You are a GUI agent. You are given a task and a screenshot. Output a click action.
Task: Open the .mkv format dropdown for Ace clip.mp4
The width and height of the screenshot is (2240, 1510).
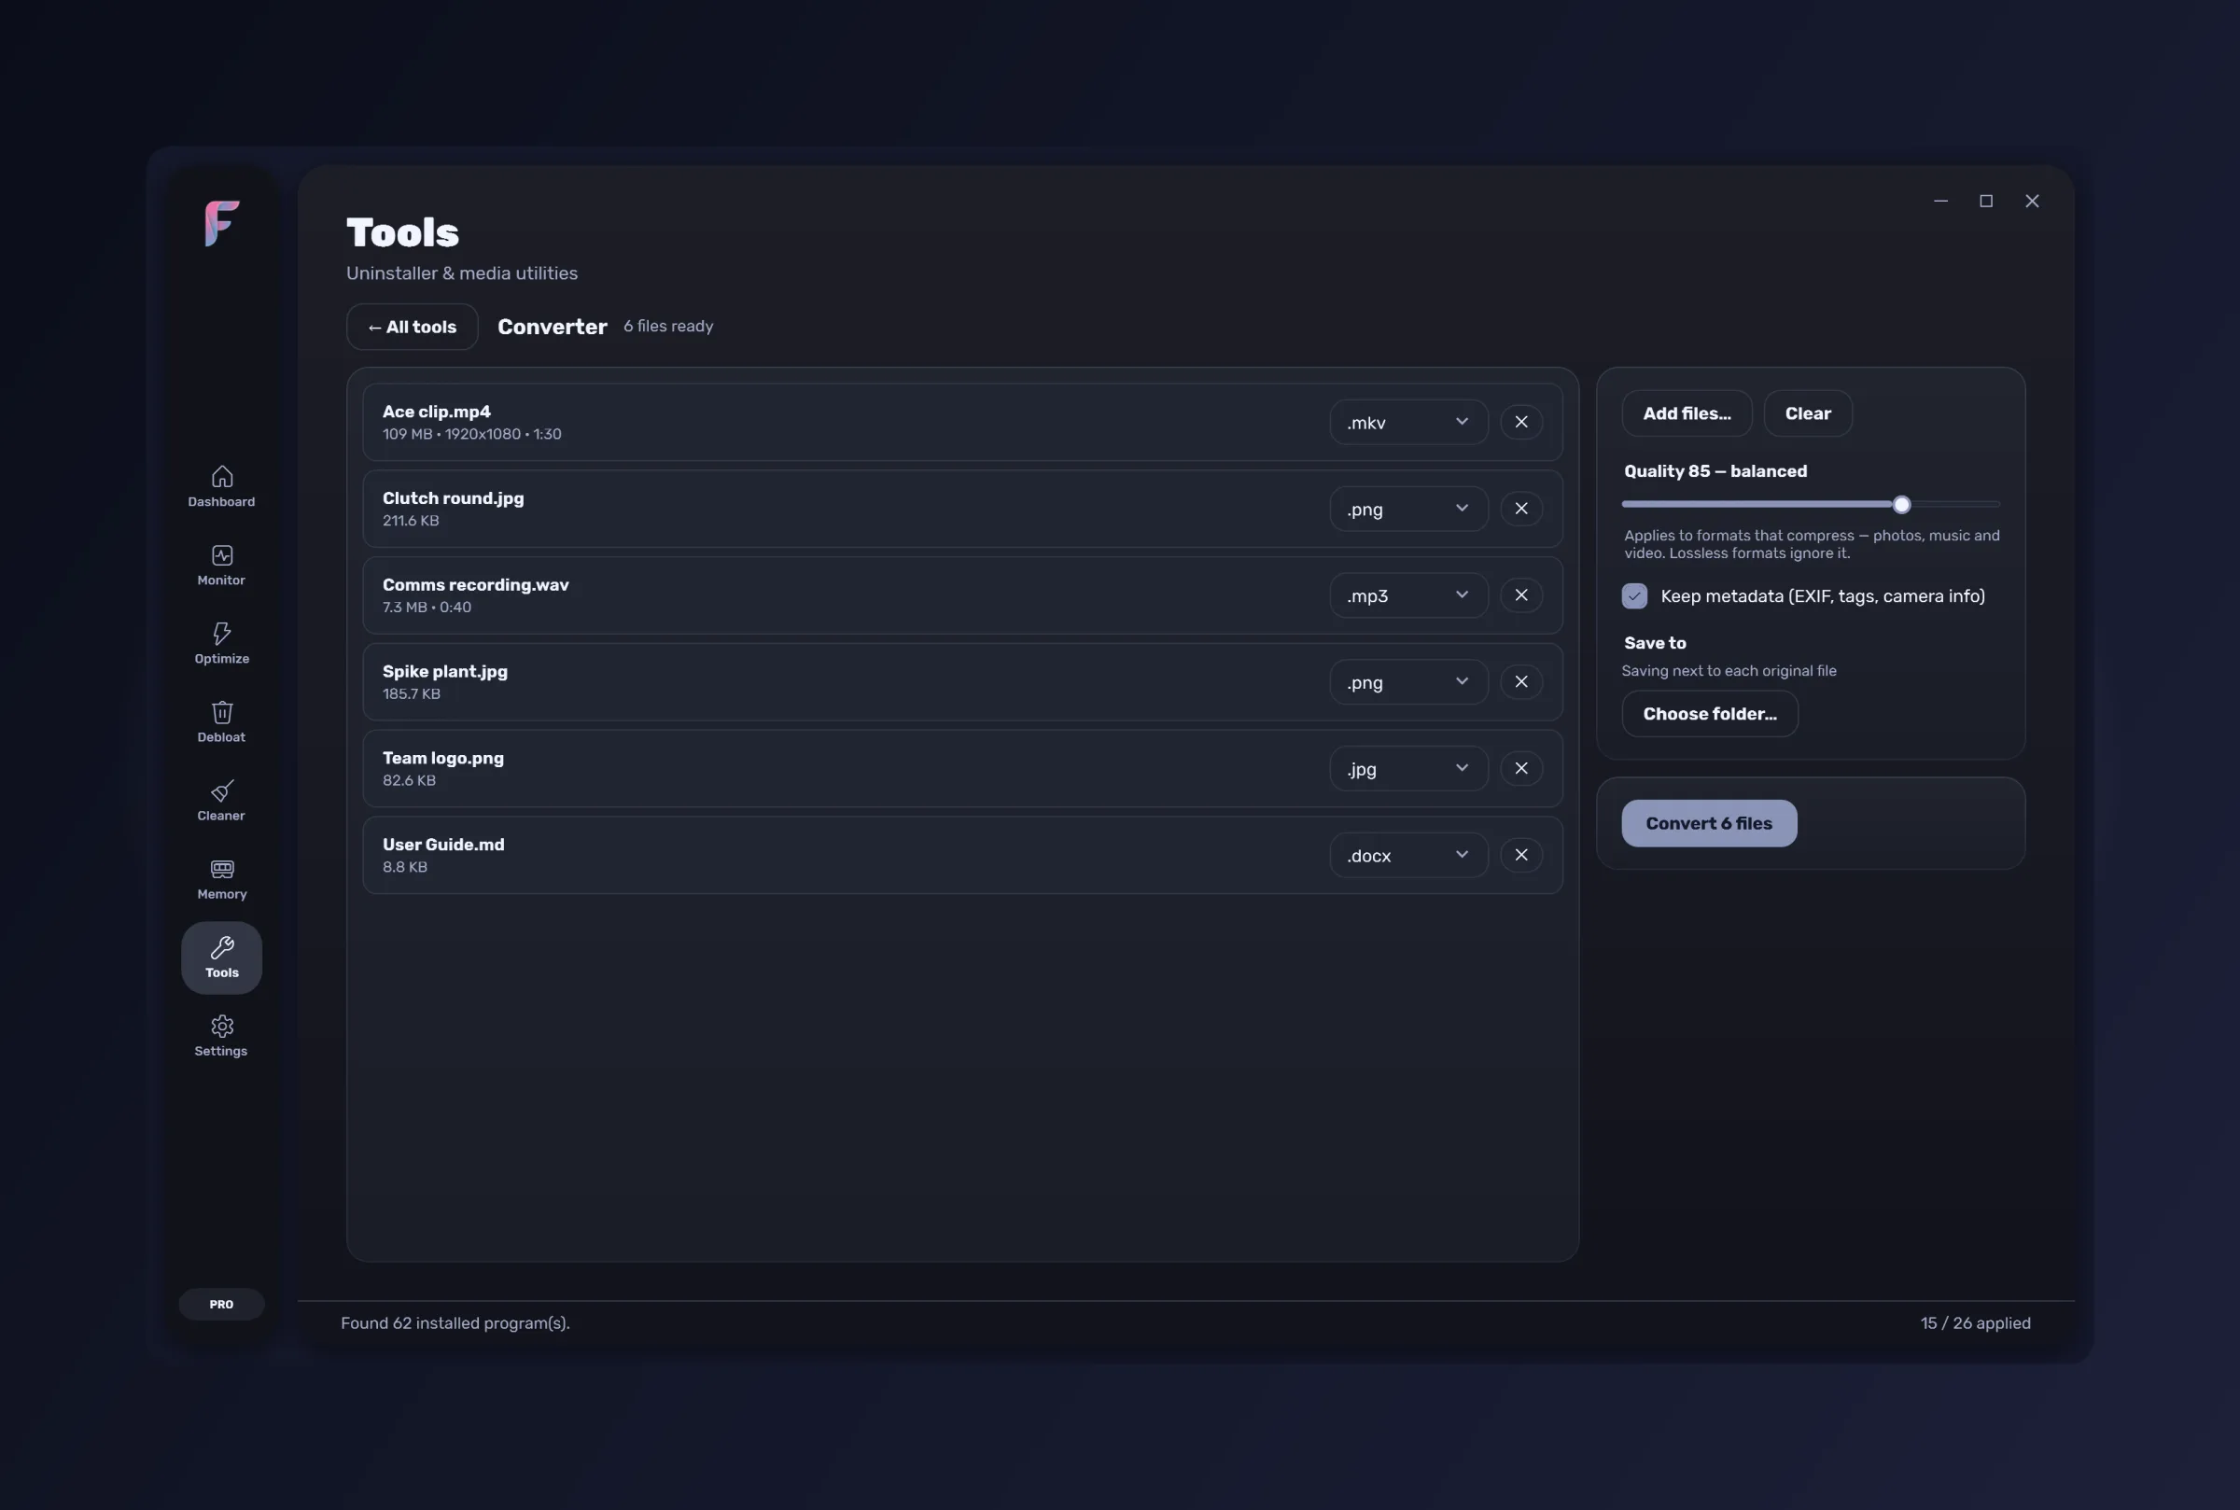point(1408,422)
